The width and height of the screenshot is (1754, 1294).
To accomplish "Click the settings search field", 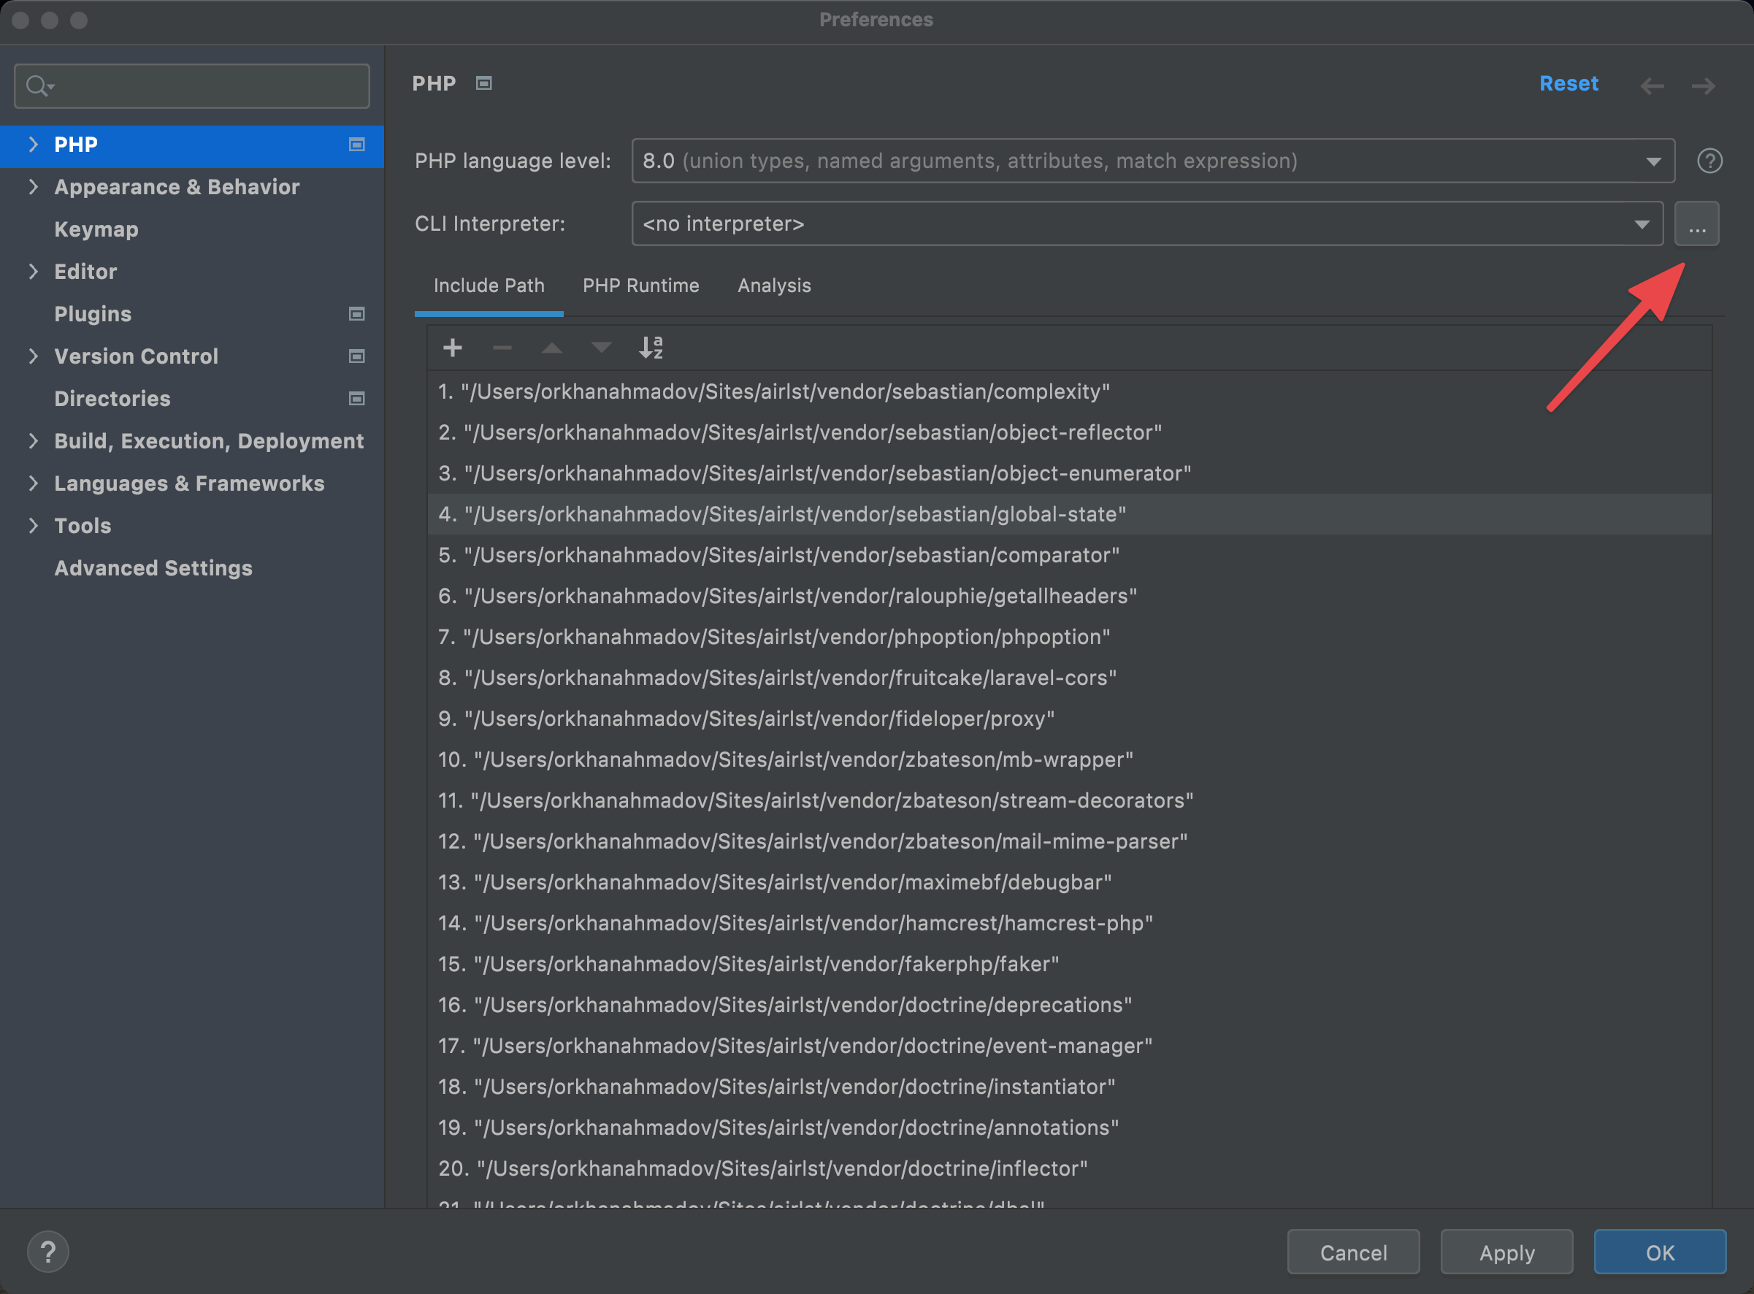I will pos(204,86).
